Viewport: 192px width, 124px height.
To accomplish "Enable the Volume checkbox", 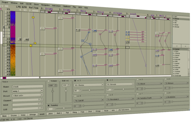I will click(x=49, y=81).
